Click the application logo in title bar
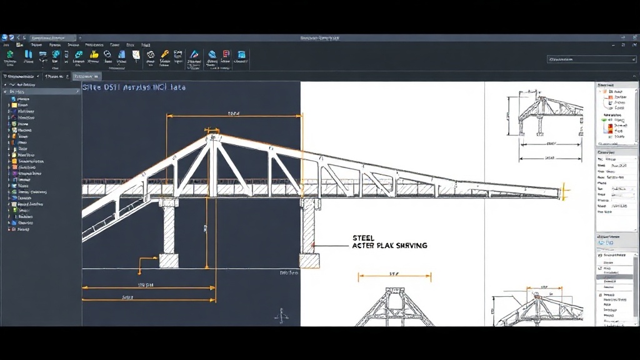Image resolution: width=640 pixels, height=360 pixels. 5,37
